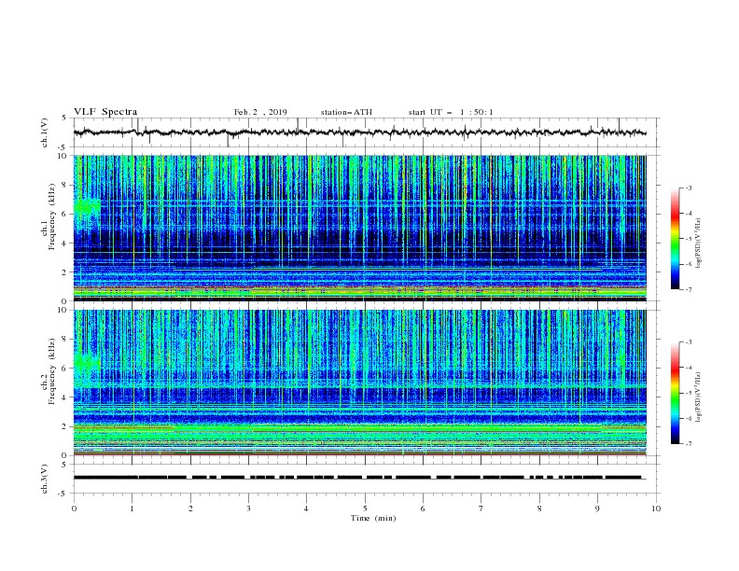The height and width of the screenshot is (571, 739).
Task: Click the ch.1 spectrogram colorbar
Action: coord(675,239)
